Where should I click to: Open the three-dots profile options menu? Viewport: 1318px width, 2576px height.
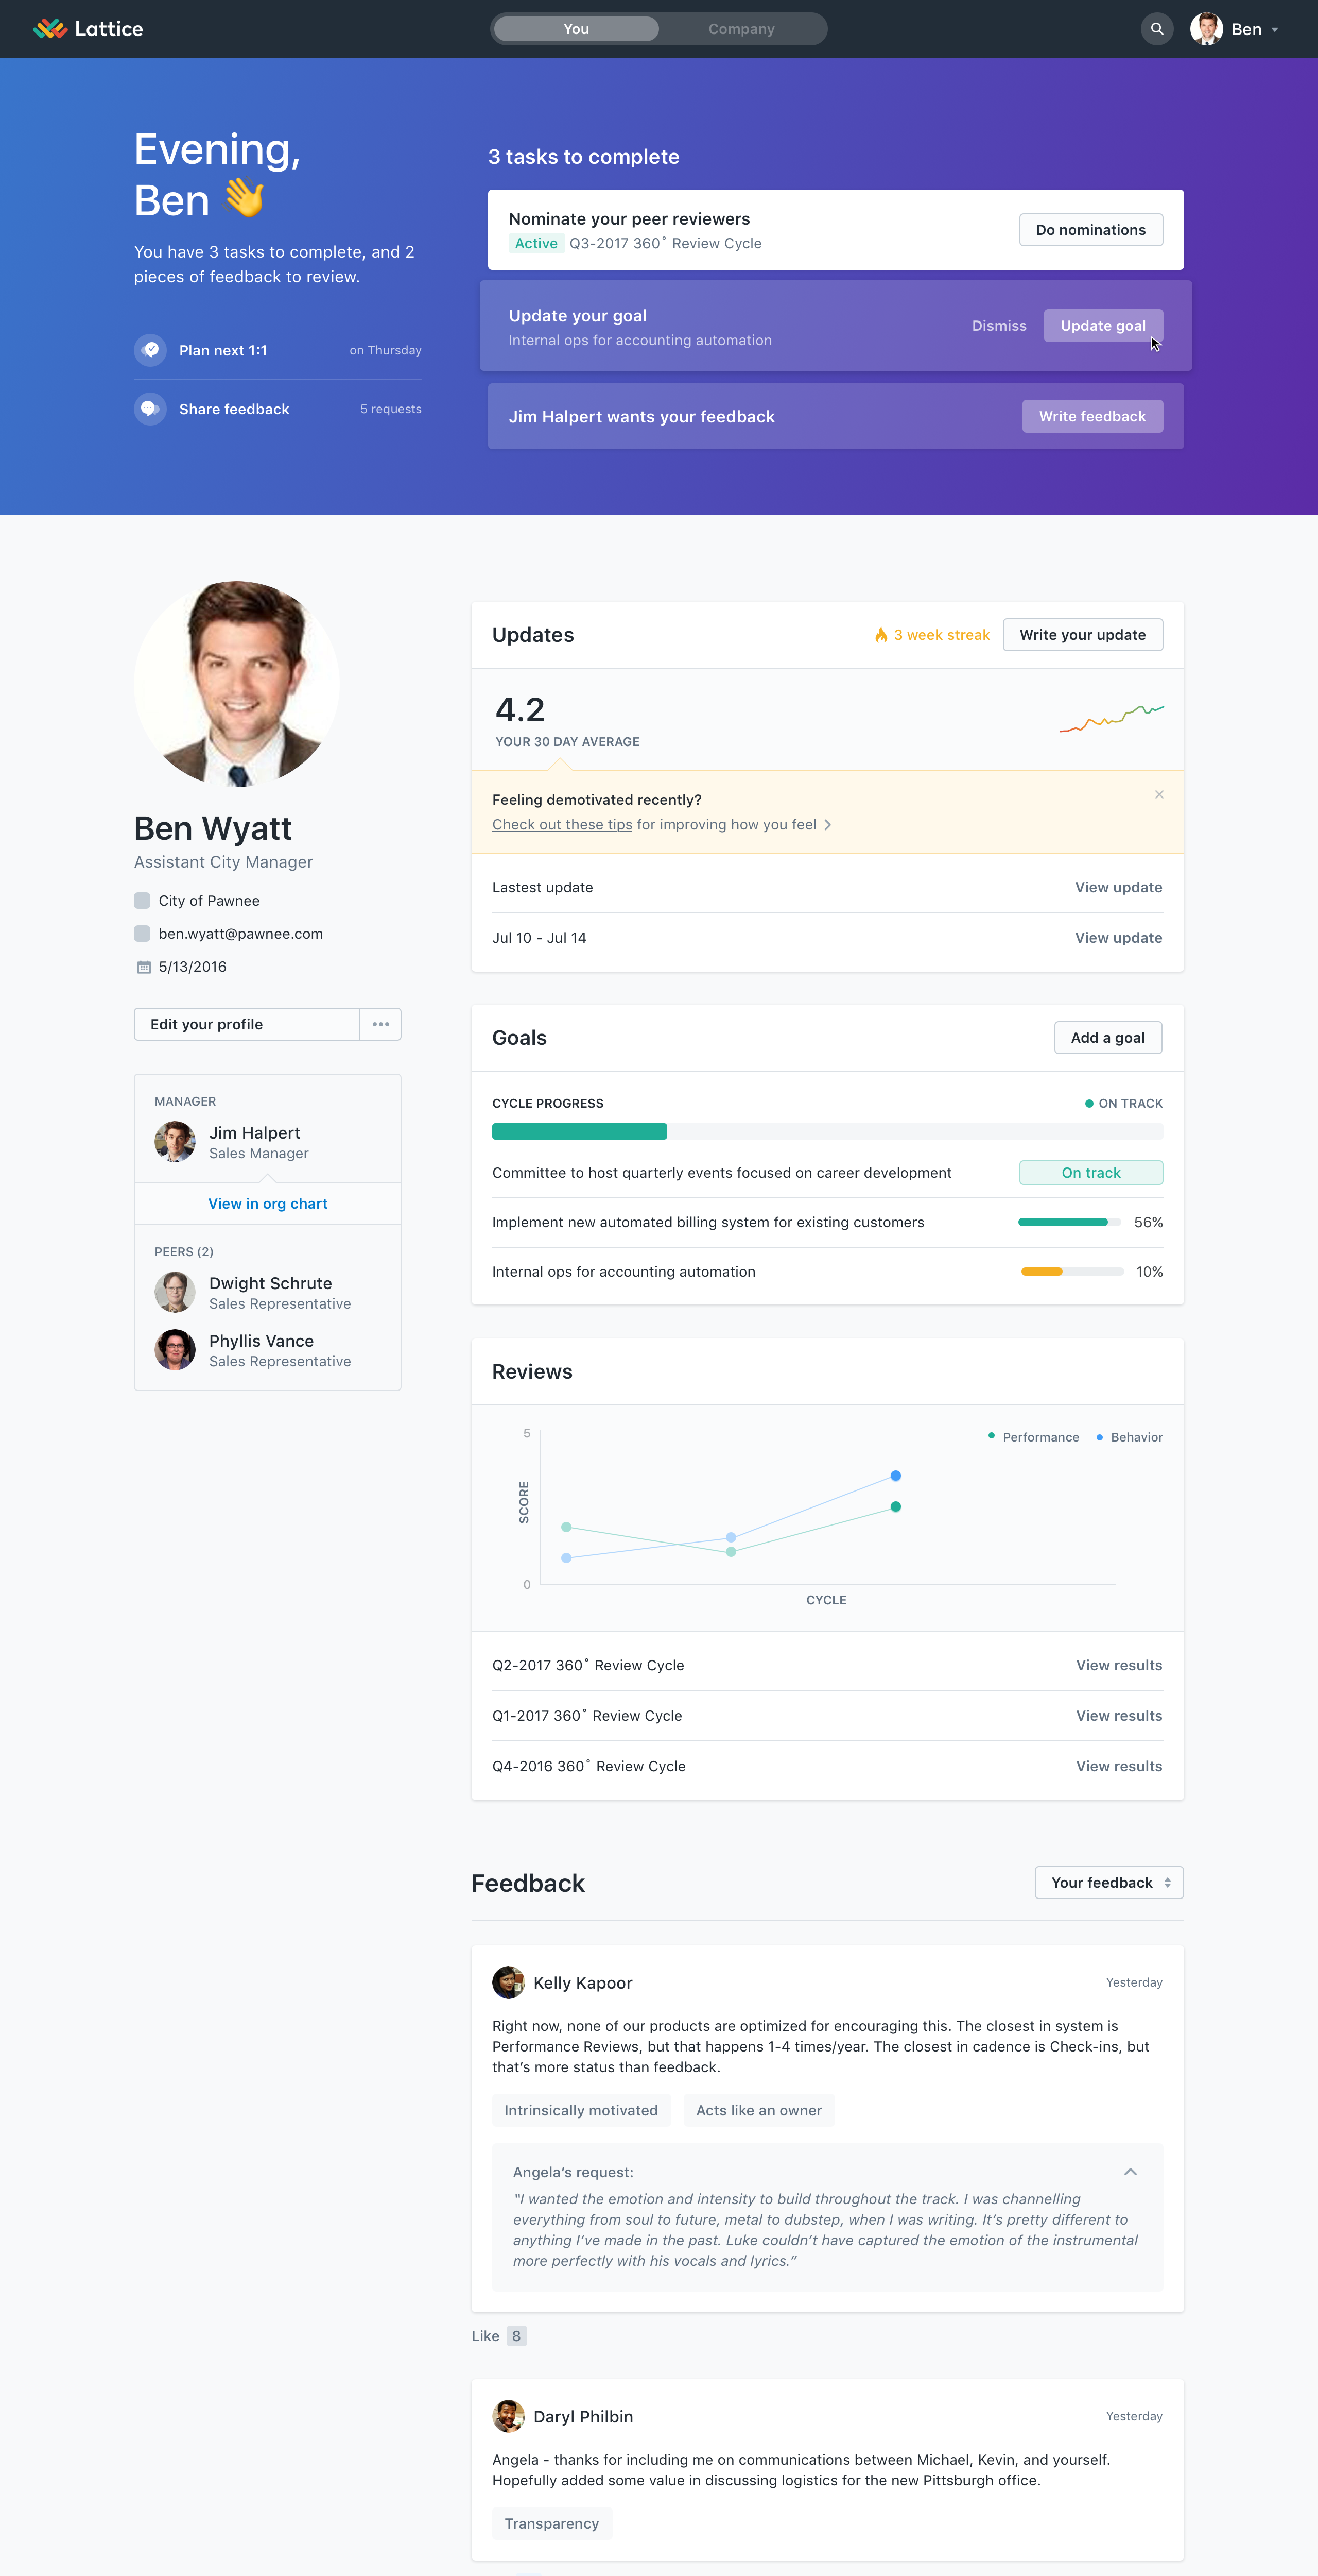(380, 1024)
